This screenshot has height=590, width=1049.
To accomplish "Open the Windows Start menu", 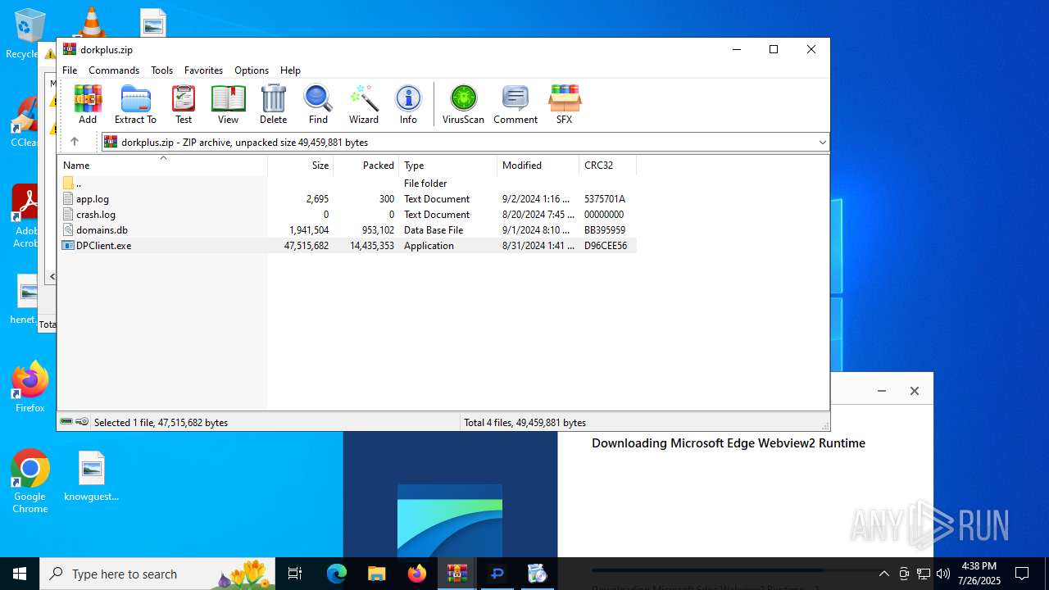I will (x=20, y=574).
